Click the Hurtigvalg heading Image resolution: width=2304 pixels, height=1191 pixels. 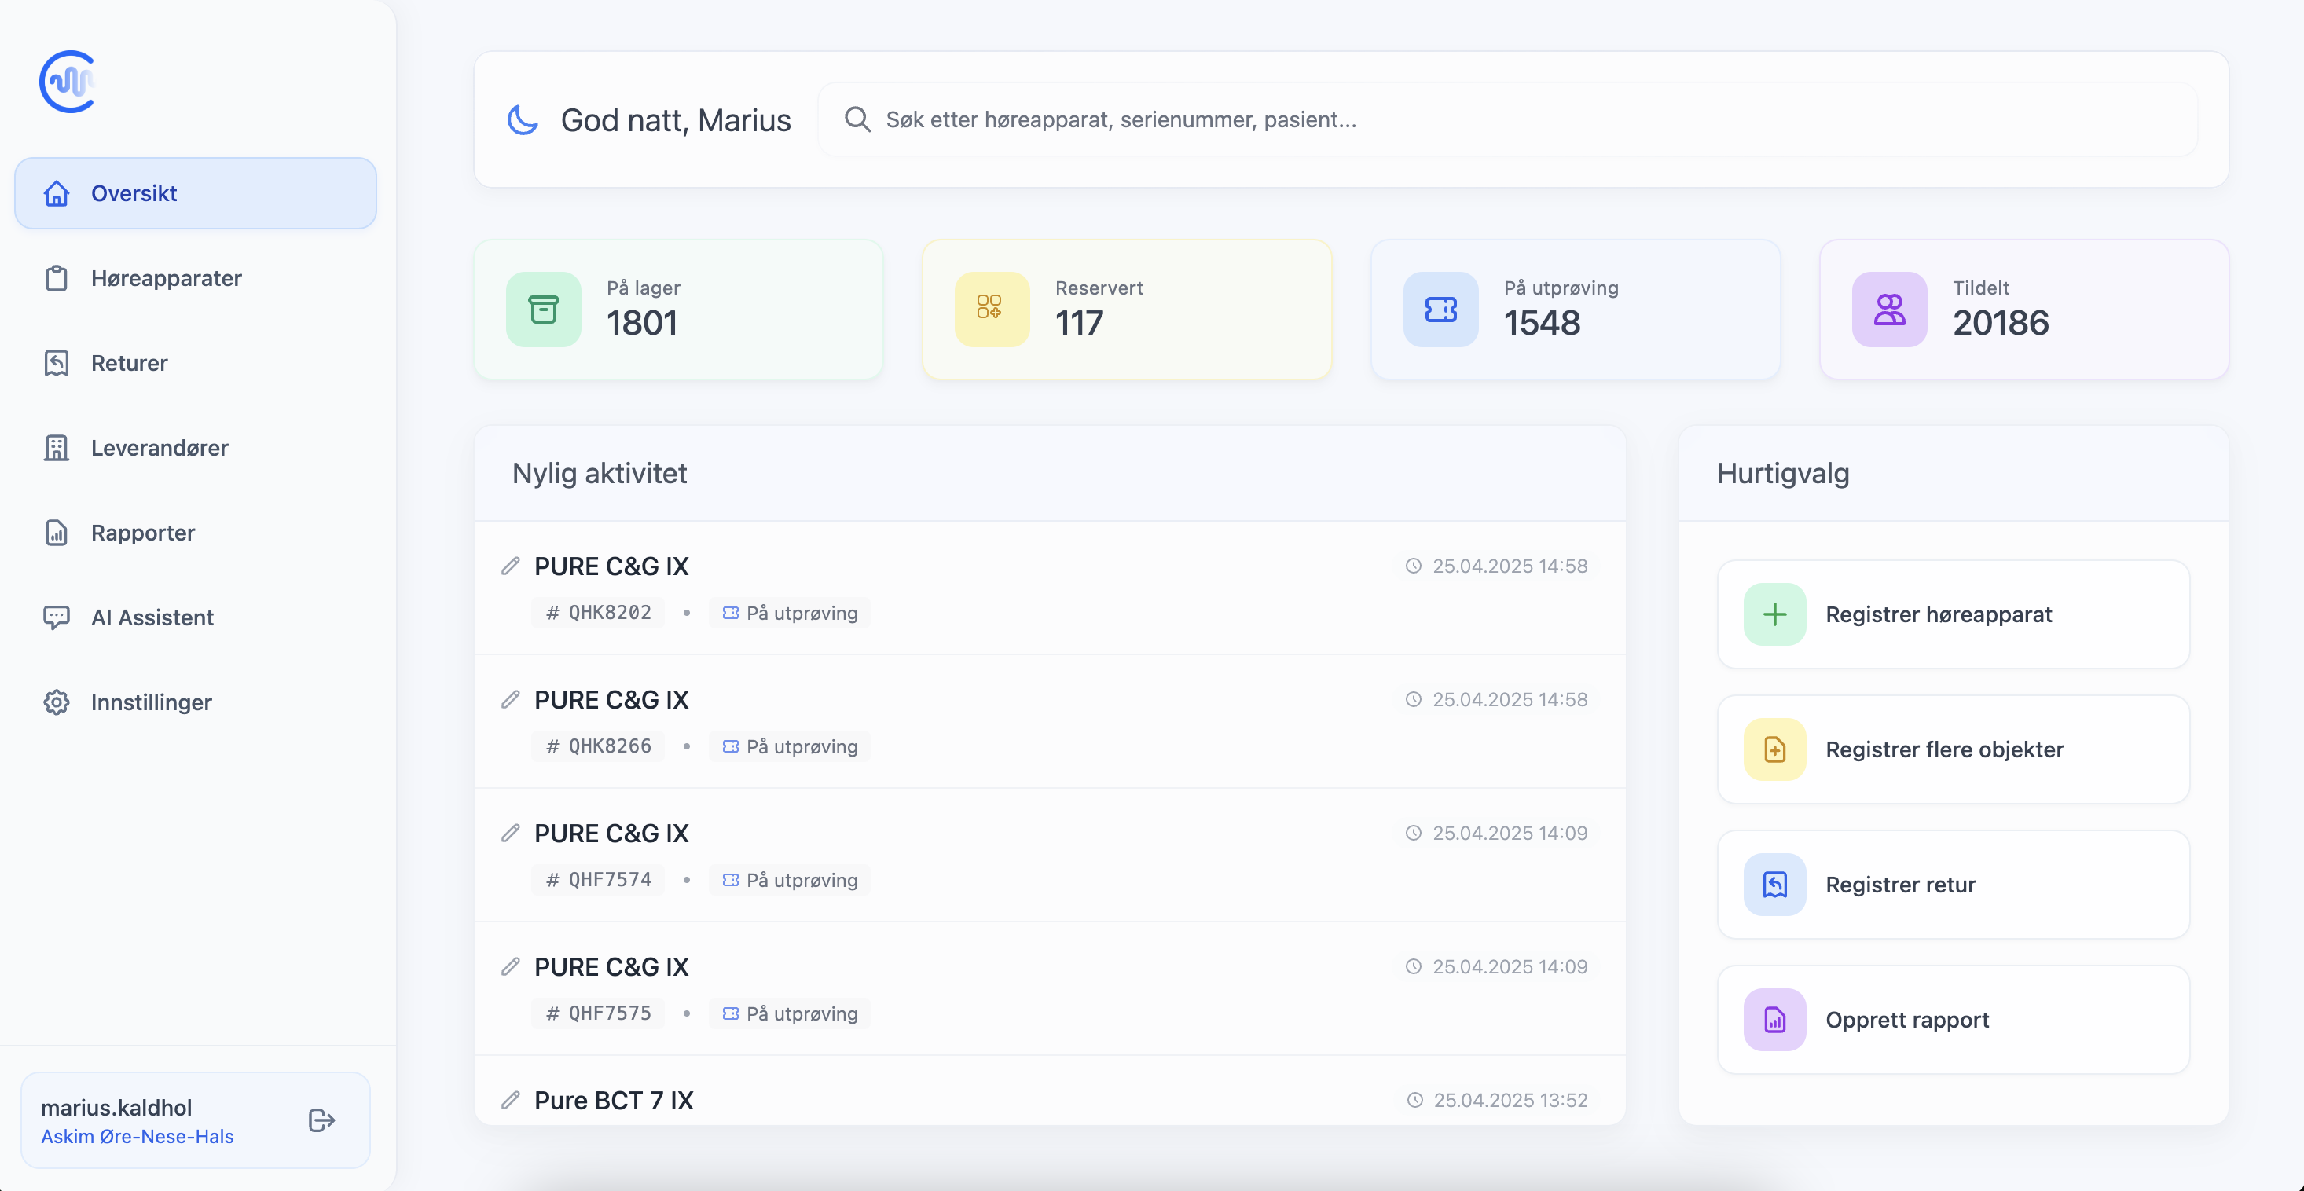pos(1782,473)
